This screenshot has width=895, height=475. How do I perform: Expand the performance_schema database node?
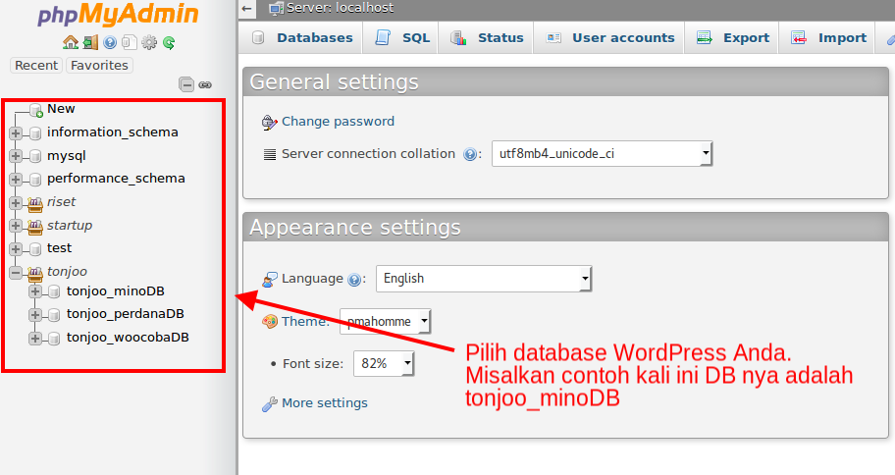pyautogui.click(x=16, y=180)
